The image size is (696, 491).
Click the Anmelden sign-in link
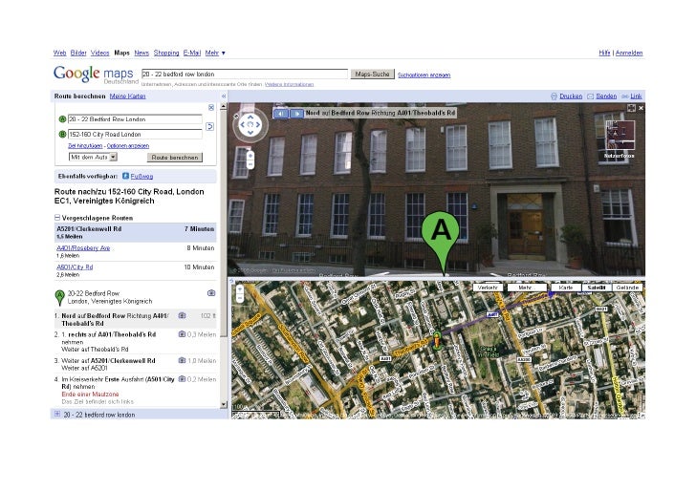[629, 53]
